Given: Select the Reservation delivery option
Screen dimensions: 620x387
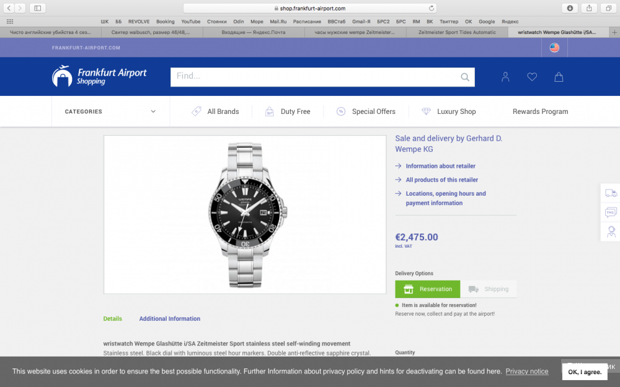Looking at the screenshot, I should (x=427, y=289).
